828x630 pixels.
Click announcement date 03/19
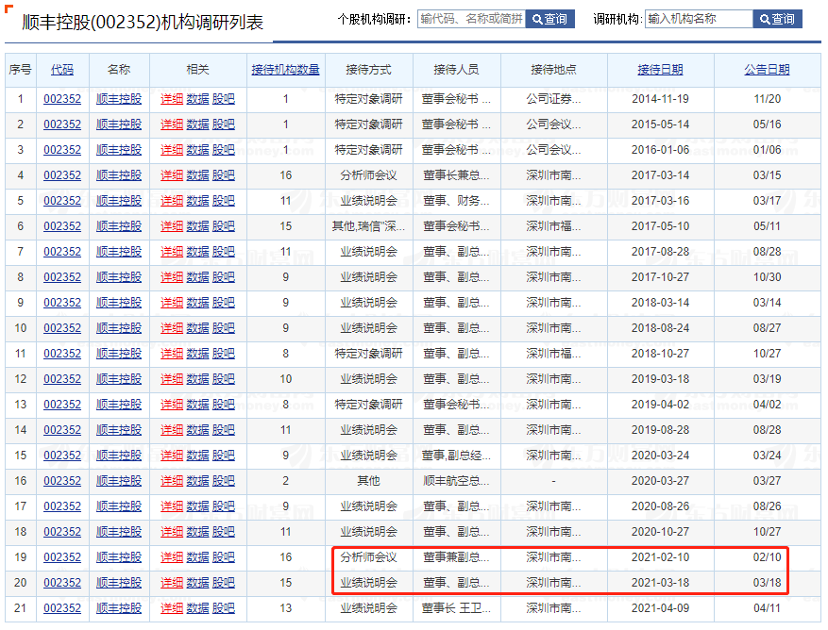click(768, 379)
